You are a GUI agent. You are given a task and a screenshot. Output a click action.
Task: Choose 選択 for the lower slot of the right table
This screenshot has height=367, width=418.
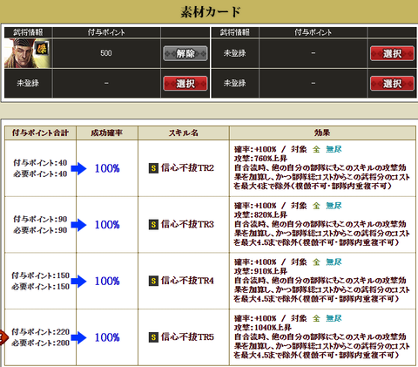(x=392, y=84)
